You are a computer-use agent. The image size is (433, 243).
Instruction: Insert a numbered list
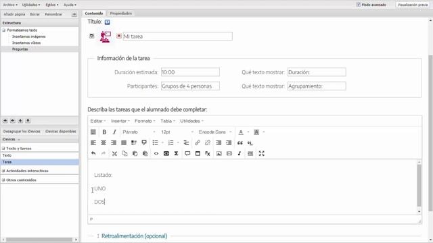click(x=170, y=142)
